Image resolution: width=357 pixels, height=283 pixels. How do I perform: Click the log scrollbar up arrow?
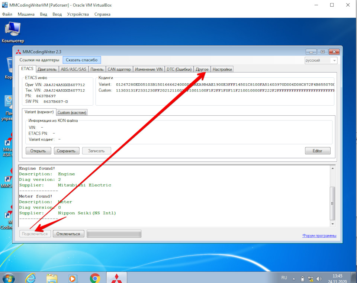pos(332,168)
